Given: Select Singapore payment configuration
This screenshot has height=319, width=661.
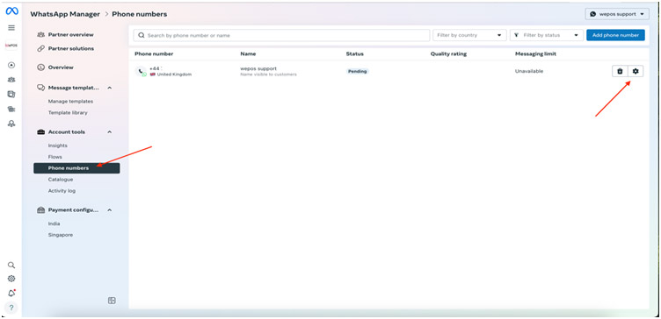Looking at the screenshot, I should 61,235.
